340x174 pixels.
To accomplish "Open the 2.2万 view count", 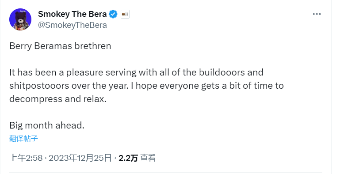I will coord(128,158).
